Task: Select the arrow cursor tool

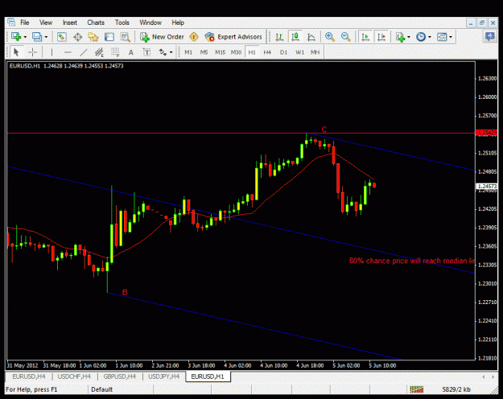Action: (16, 52)
